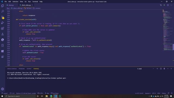The height and width of the screenshot is (98, 174).
Task: Open the Go menu
Action: [x=26, y=2]
